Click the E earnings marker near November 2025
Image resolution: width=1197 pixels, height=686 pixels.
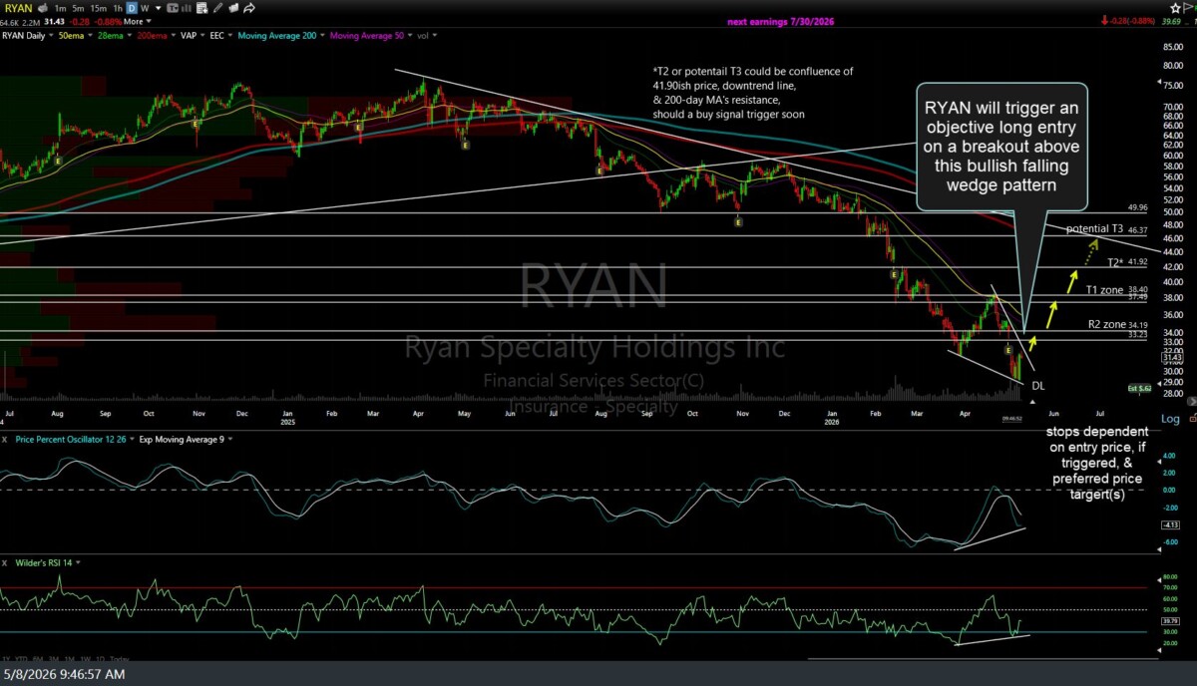click(738, 222)
